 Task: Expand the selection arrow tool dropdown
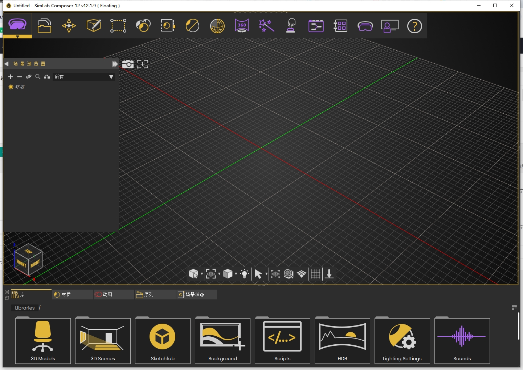click(266, 274)
